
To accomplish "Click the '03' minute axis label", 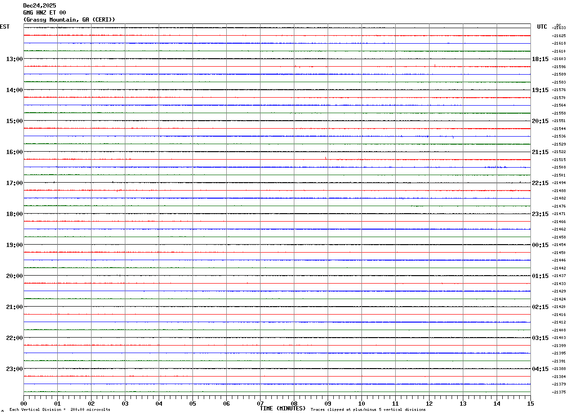I will pyautogui.click(x=125, y=403).
